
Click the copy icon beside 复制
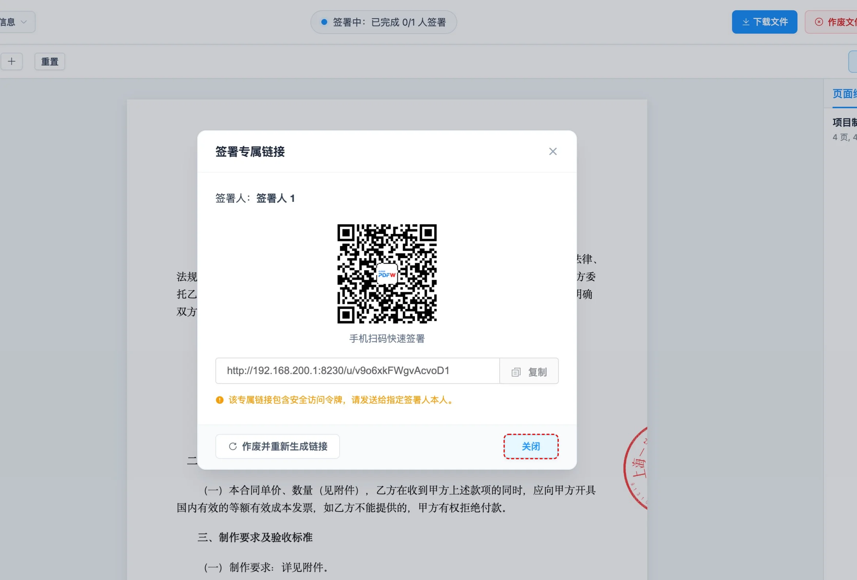pyautogui.click(x=516, y=372)
